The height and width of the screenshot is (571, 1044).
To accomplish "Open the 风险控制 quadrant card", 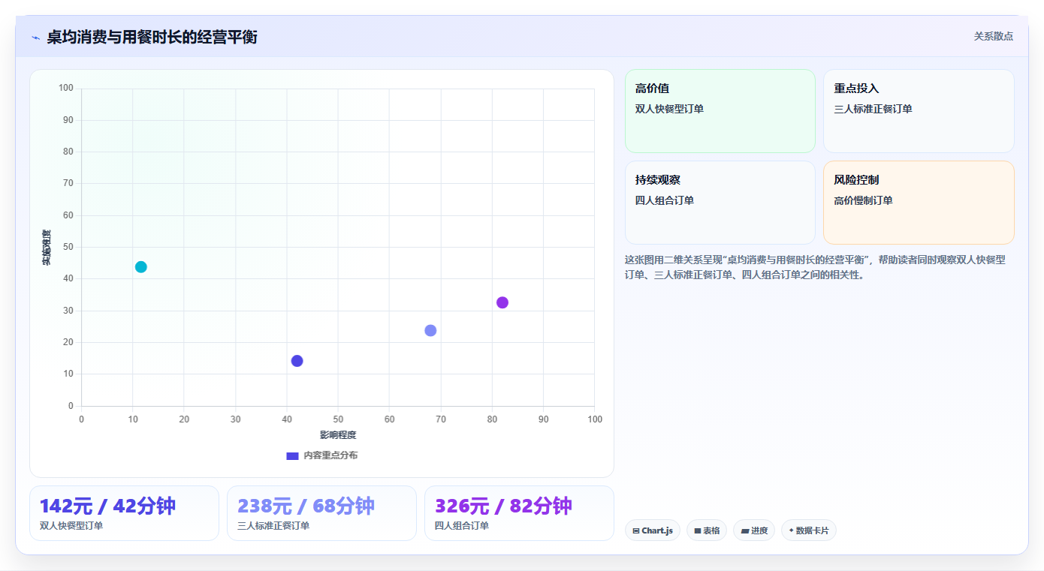I will tap(919, 203).
